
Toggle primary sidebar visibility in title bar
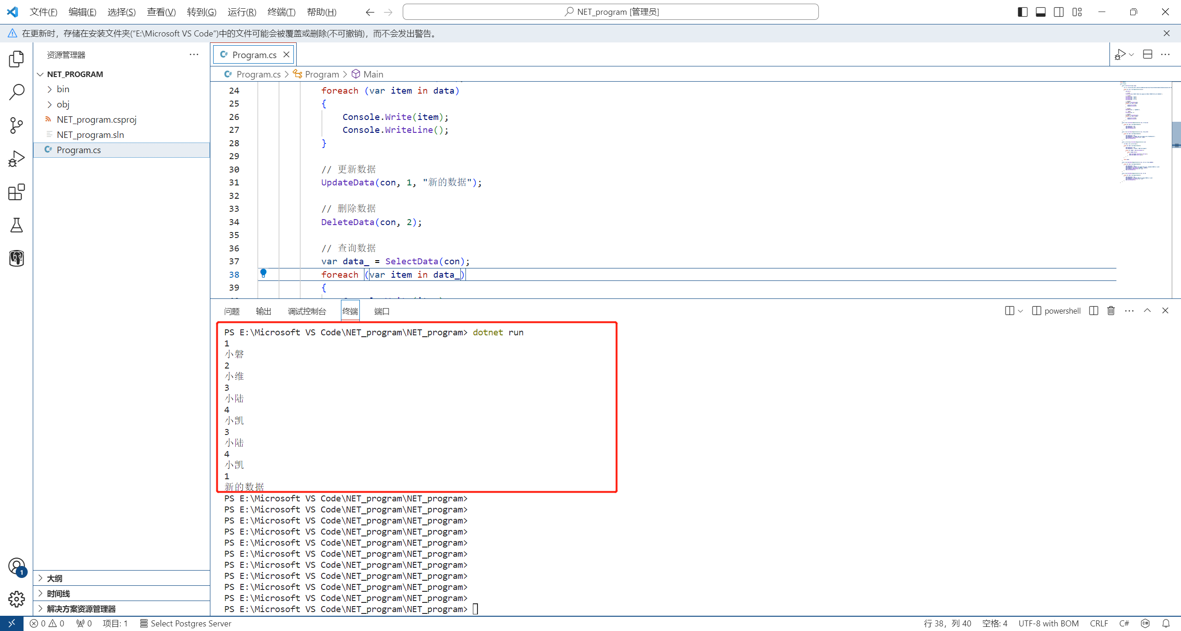click(x=1022, y=12)
